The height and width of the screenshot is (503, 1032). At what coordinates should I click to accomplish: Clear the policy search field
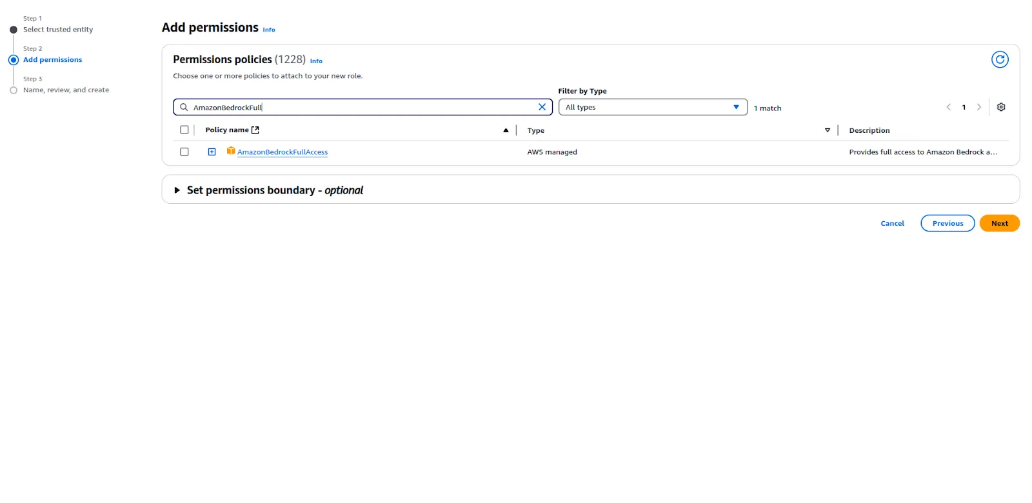click(x=542, y=107)
